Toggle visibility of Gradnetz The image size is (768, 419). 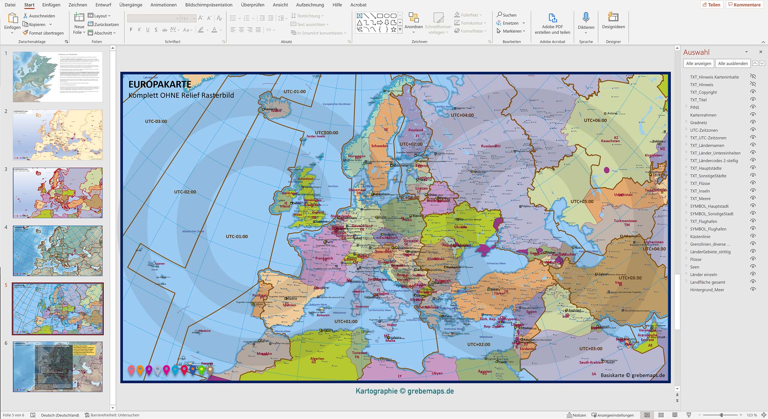753,123
